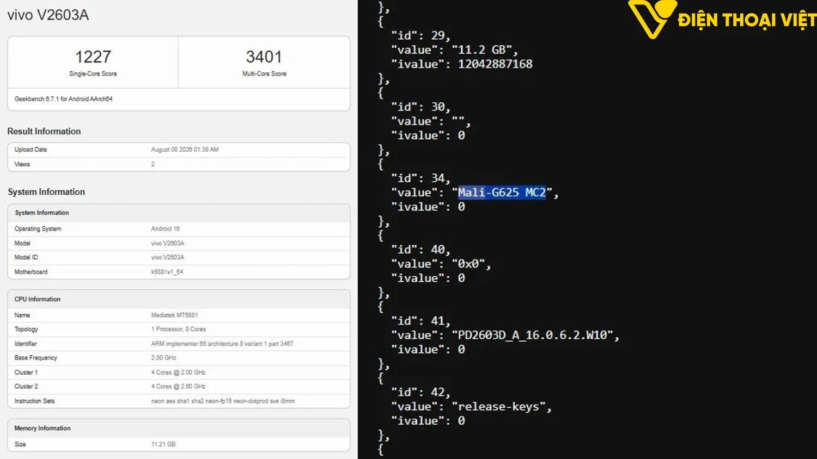Click the Cluster 2 row label

pos(26,387)
